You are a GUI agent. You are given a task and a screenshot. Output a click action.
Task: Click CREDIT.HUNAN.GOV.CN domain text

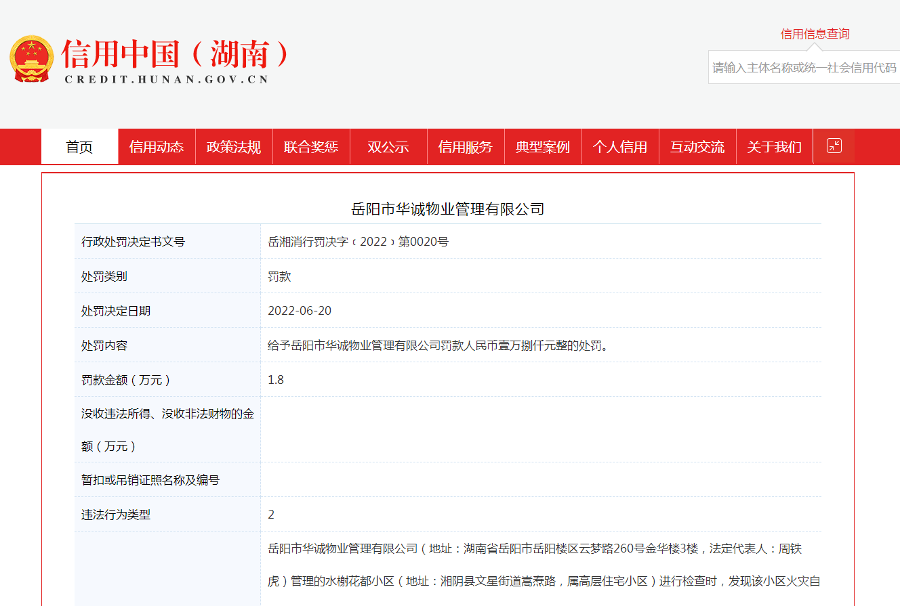tap(167, 79)
